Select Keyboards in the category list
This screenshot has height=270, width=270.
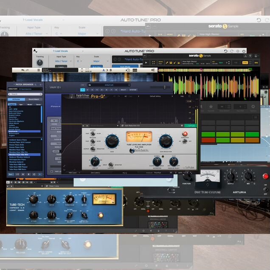[24, 131]
